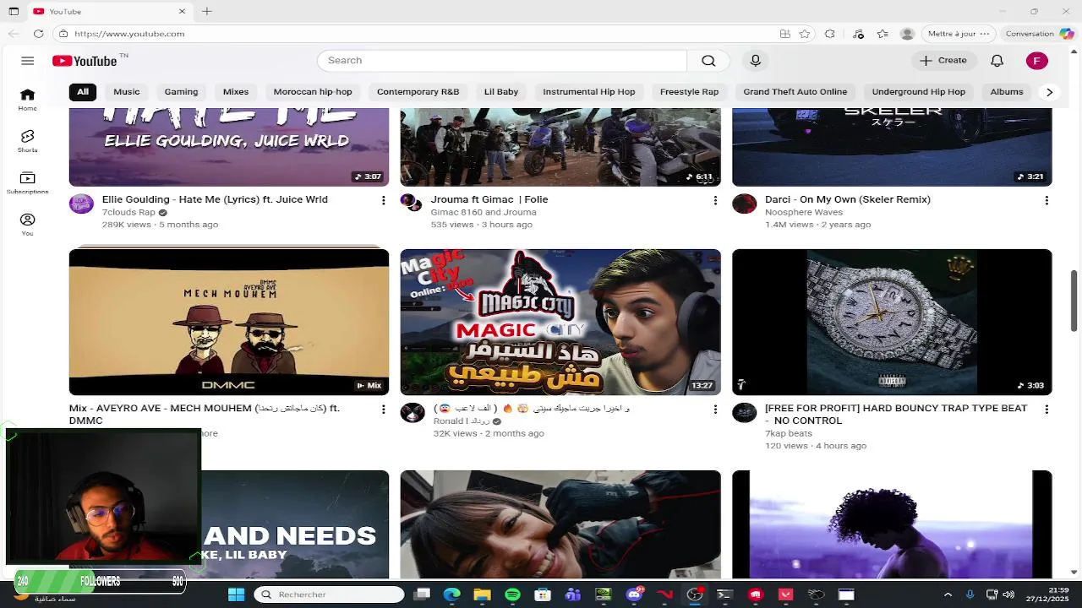
Task: Click the YouTube search input field
Action: pyautogui.click(x=502, y=61)
